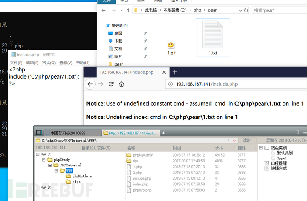Open Notepad 查看(V) menu
Image resolution: width=307 pixels, height=201 pixels.
[x=66, y=63]
